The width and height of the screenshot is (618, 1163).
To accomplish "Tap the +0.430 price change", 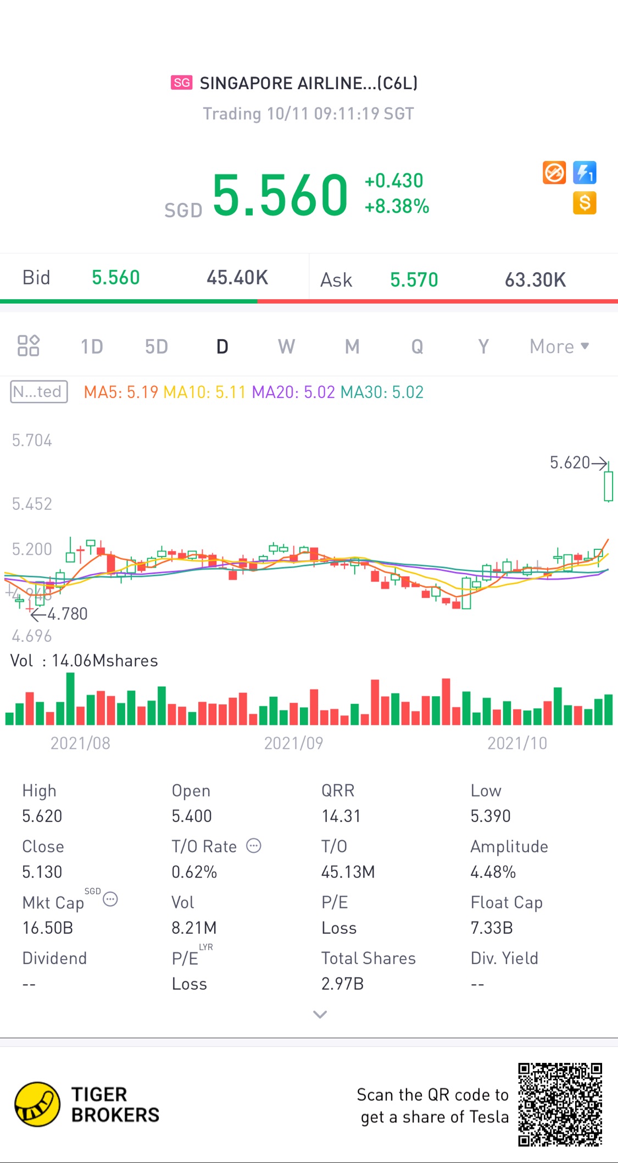I will pyautogui.click(x=394, y=180).
